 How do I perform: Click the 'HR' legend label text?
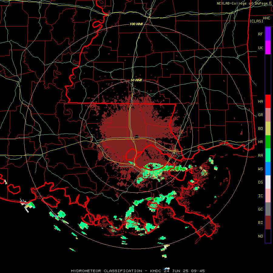261,142
